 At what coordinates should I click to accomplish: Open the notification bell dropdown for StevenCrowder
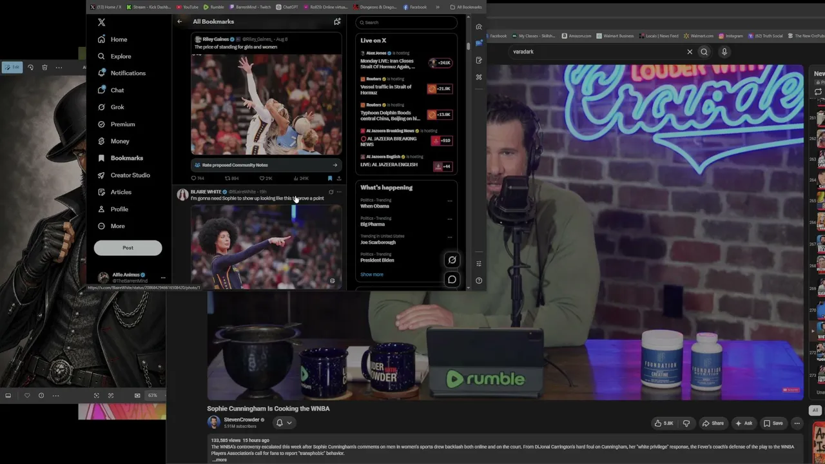[284, 423]
